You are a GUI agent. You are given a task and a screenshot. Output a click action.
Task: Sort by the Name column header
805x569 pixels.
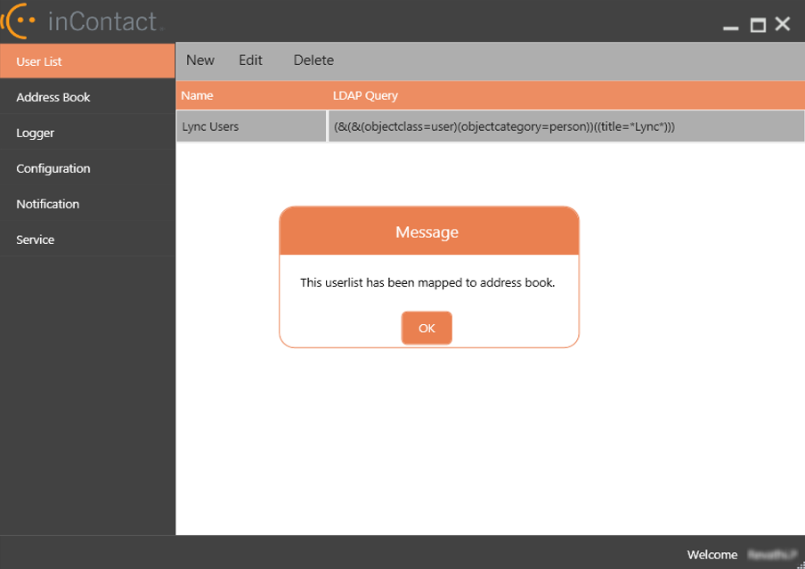[251, 95]
